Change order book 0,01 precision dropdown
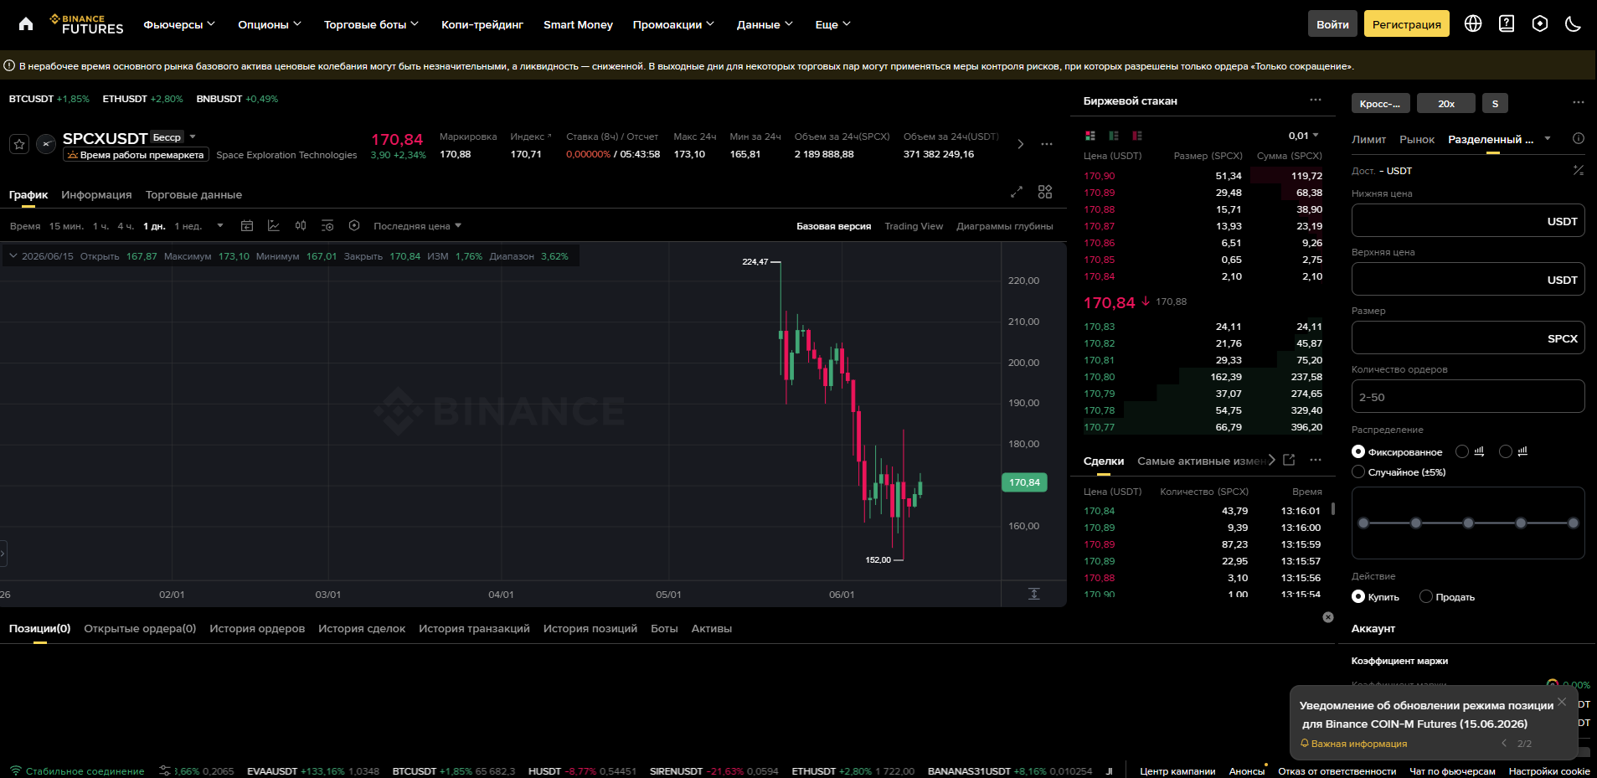The image size is (1597, 778). pos(1304,136)
